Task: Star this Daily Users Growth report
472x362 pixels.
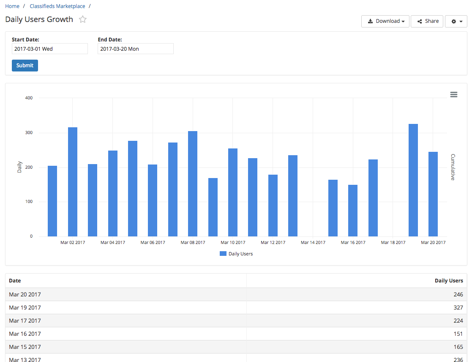Action: coord(83,19)
